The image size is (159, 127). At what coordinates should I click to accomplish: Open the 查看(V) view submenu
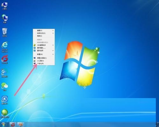44,30
